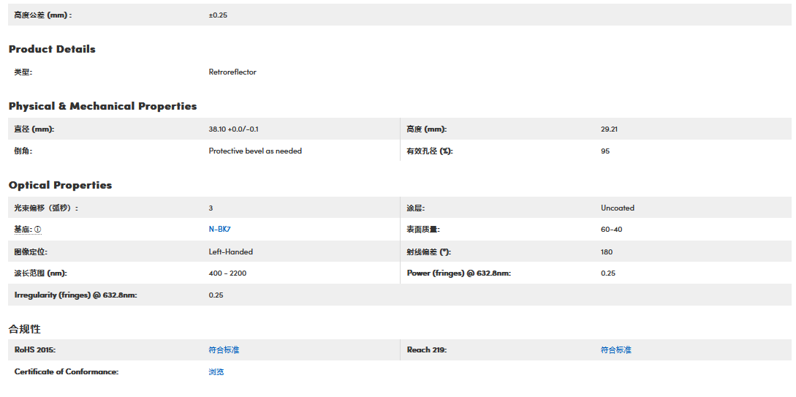Viewport: 796px width, 397px height.
Task: Click the Left-Handed image orientation value
Action: point(231,252)
